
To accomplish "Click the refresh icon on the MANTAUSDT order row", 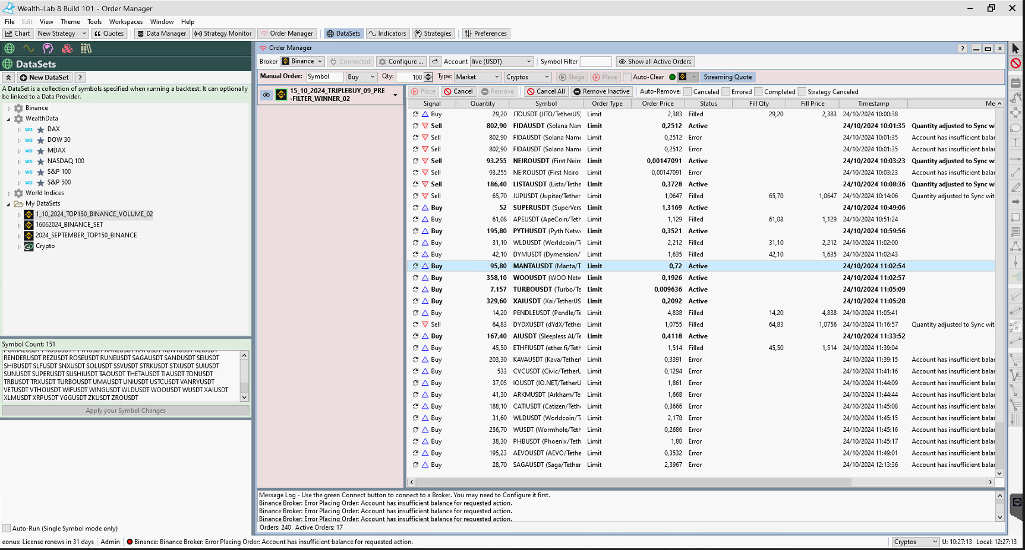I will pyautogui.click(x=415, y=266).
